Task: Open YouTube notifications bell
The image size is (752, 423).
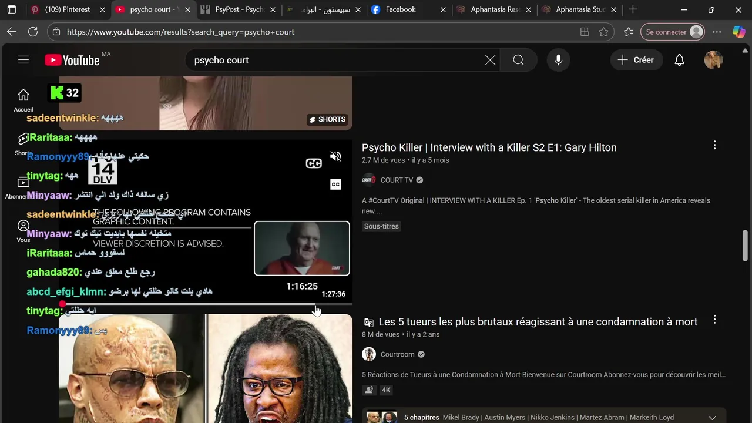Action: (679, 60)
